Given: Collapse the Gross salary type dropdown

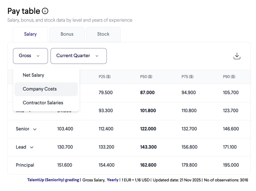Looking at the screenshot, I should coord(30,56).
